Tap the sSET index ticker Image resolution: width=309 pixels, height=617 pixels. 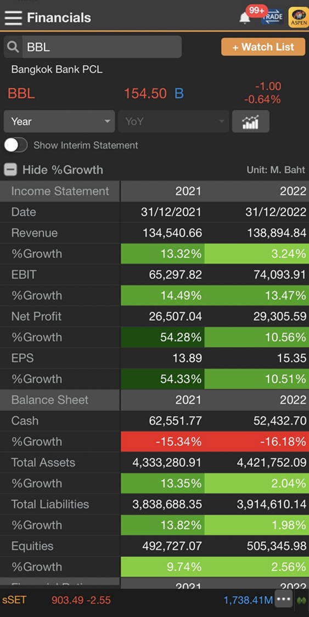[14, 600]
